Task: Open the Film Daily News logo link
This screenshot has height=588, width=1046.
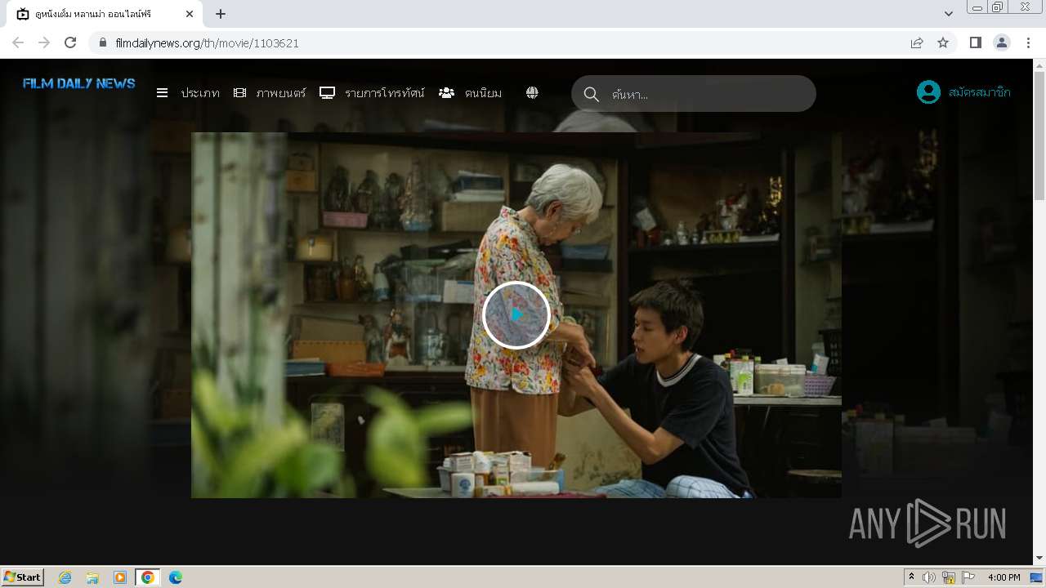Action: coord(79,83)
